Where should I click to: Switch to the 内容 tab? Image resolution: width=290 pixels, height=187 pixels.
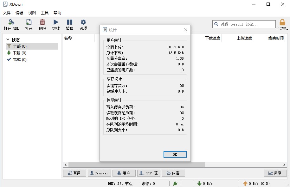tap(173, 173)
